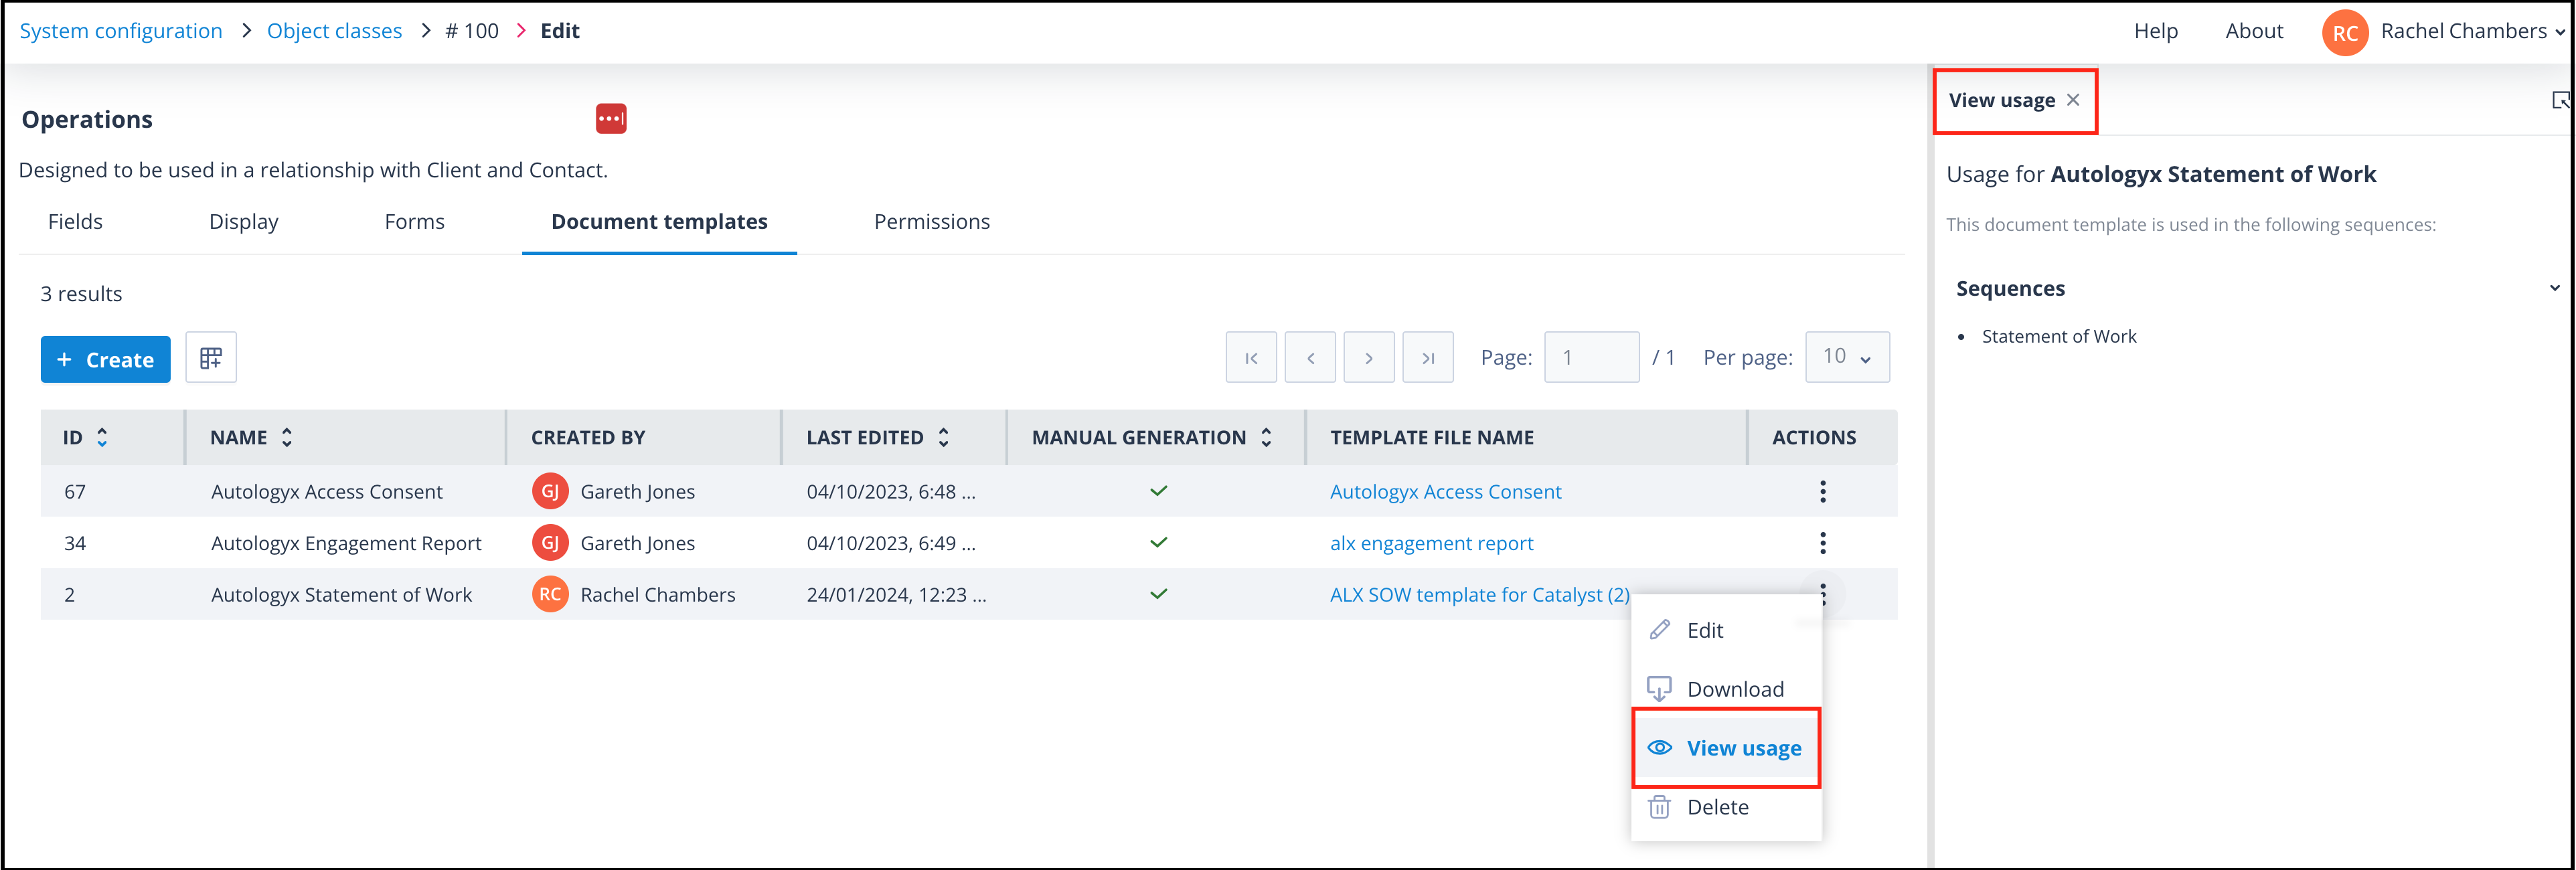Click the Create button

pyautogui.click(x=106, y=359)
